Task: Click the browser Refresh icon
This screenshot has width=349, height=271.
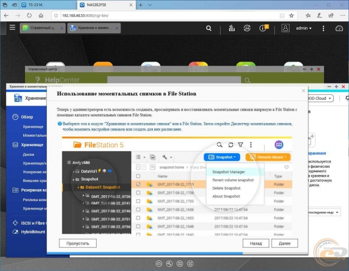Action: 29,16
